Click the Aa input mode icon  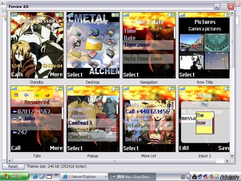pos(204,104)
